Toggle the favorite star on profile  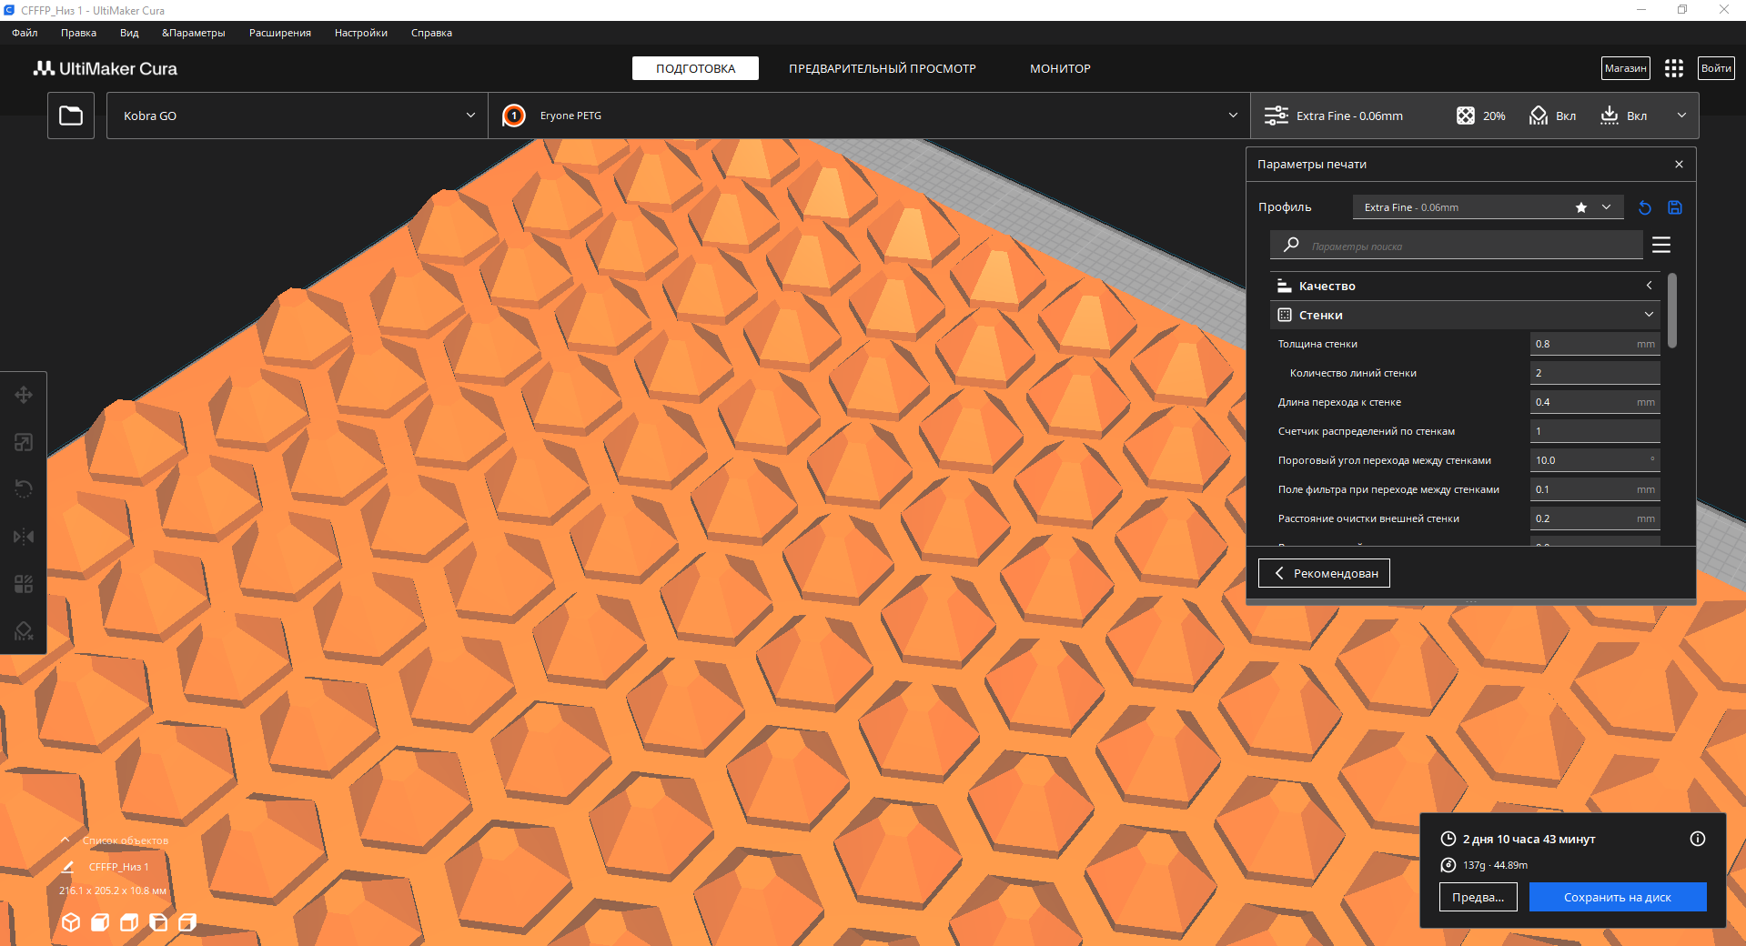coord(1581,207)
